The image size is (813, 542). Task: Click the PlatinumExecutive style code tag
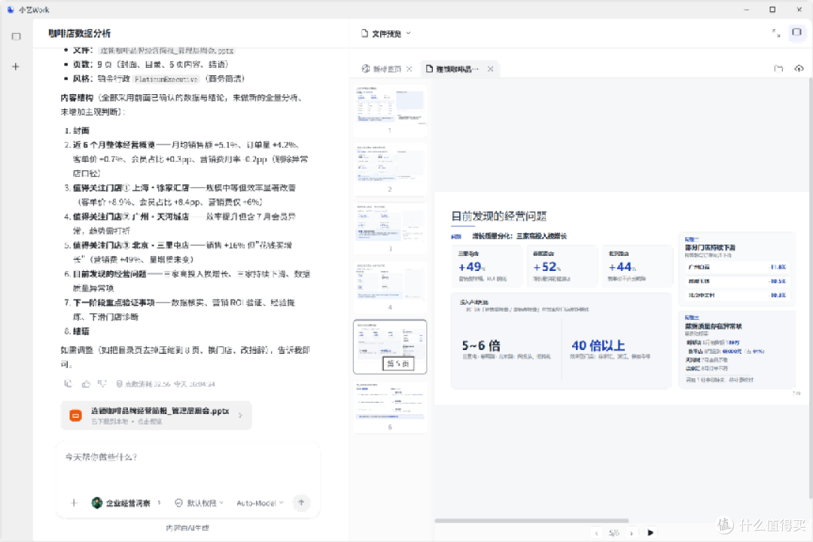166,79
